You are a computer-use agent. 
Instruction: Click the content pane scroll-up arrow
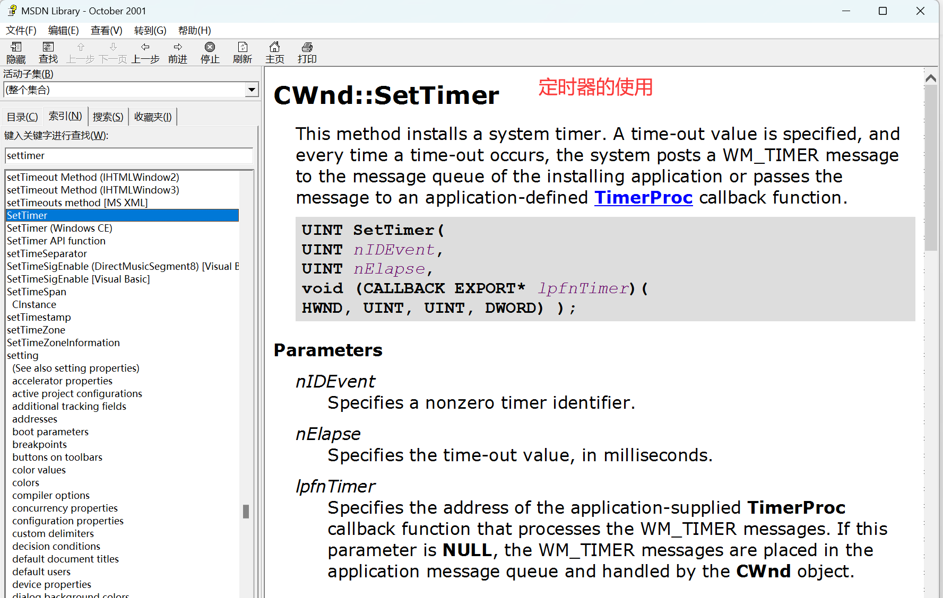(x=930, y=78)
